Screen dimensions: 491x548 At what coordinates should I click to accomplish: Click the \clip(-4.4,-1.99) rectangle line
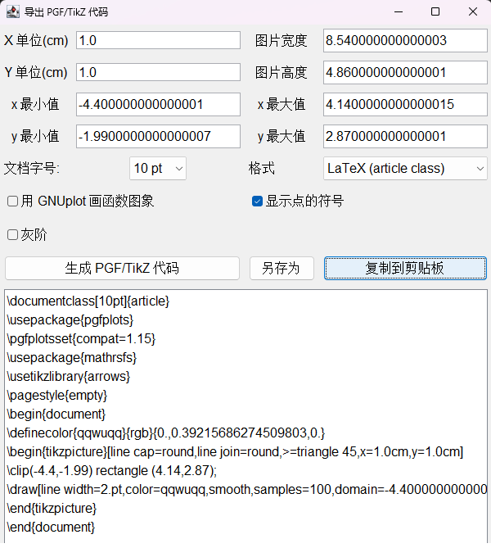pos(112,471)
